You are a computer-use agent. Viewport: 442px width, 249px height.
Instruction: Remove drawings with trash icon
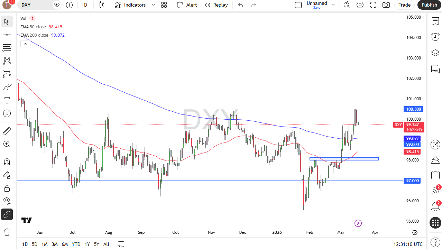[x=7, y=232]
